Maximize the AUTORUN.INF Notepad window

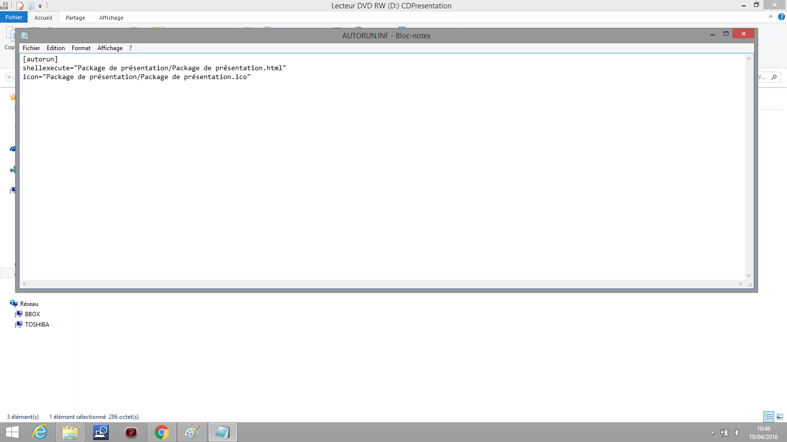(x=726, y=34)
